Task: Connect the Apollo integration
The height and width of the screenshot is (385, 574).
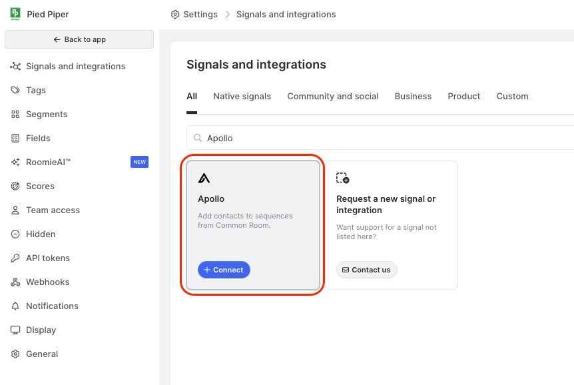Action: click(x=224, y=270)
